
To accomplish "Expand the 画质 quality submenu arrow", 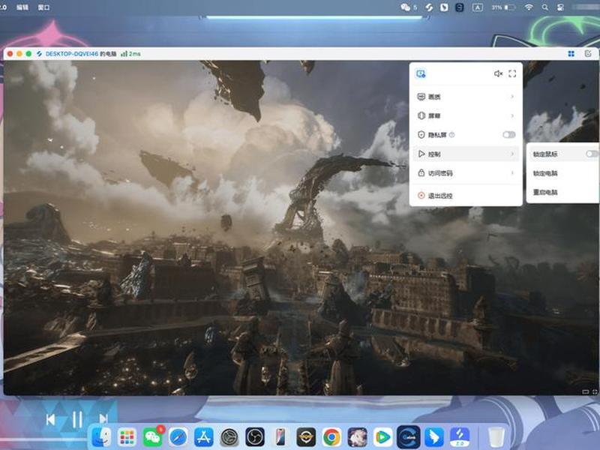I will (x=512, y=97).
